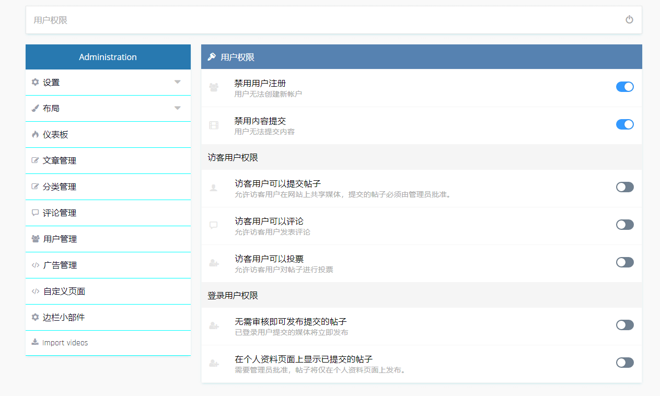Open 用户管理 in the sidebar
Image resolution: width=660 pixels, height=396 pixels.
pyautogui.click(x=108, y=239)
